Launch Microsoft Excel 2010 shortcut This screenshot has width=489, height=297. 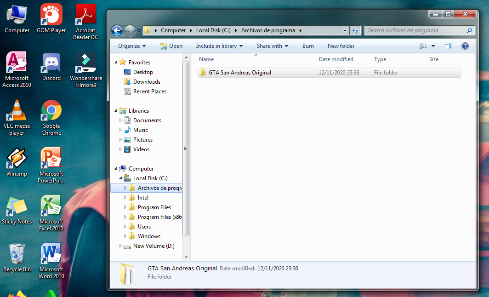coord(51,213)
